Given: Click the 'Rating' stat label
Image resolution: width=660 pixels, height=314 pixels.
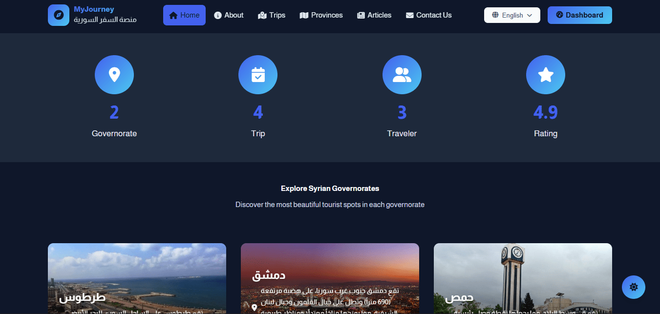Looking at the screenshot, I should point(546,133).
